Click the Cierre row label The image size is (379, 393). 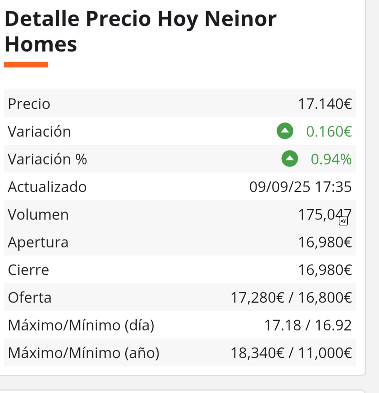click(x=28, y=270)
